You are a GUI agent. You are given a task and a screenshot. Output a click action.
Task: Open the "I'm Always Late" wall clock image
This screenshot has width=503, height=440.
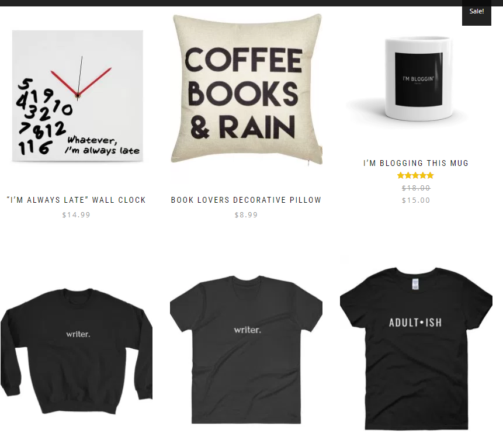coord(77,96)
